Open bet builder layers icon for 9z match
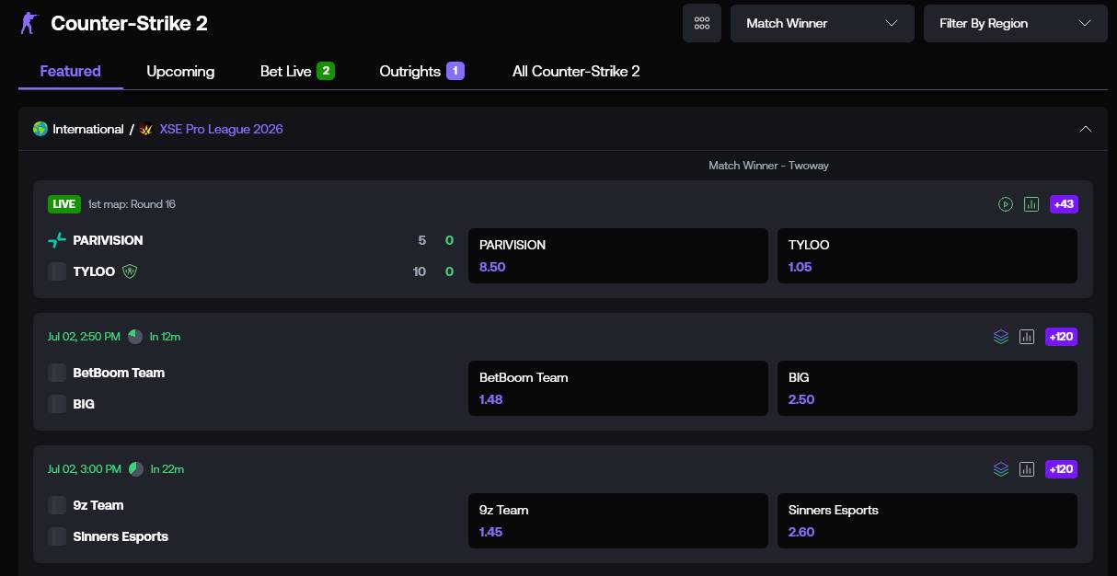 [1001, 469]
